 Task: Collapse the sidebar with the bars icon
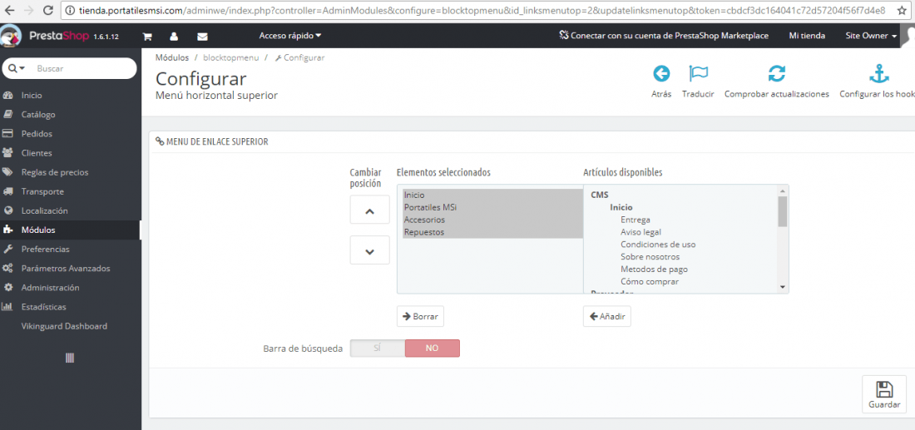pos(70,358)
